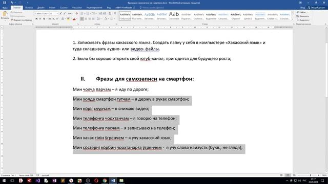
Task: Save the document via quick access icon
Action: pos(5,3)
